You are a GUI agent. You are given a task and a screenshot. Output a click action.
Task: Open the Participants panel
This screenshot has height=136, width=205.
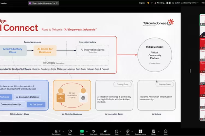coord(57,132)
